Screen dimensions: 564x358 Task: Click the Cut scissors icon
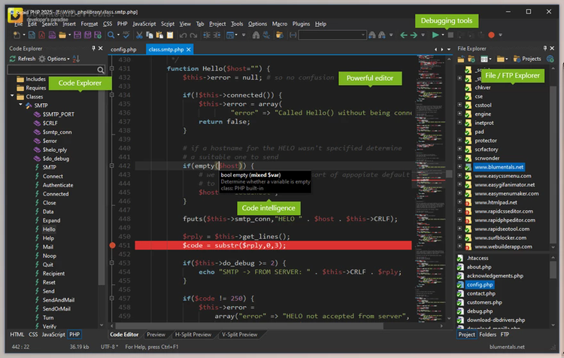(139, 35)
